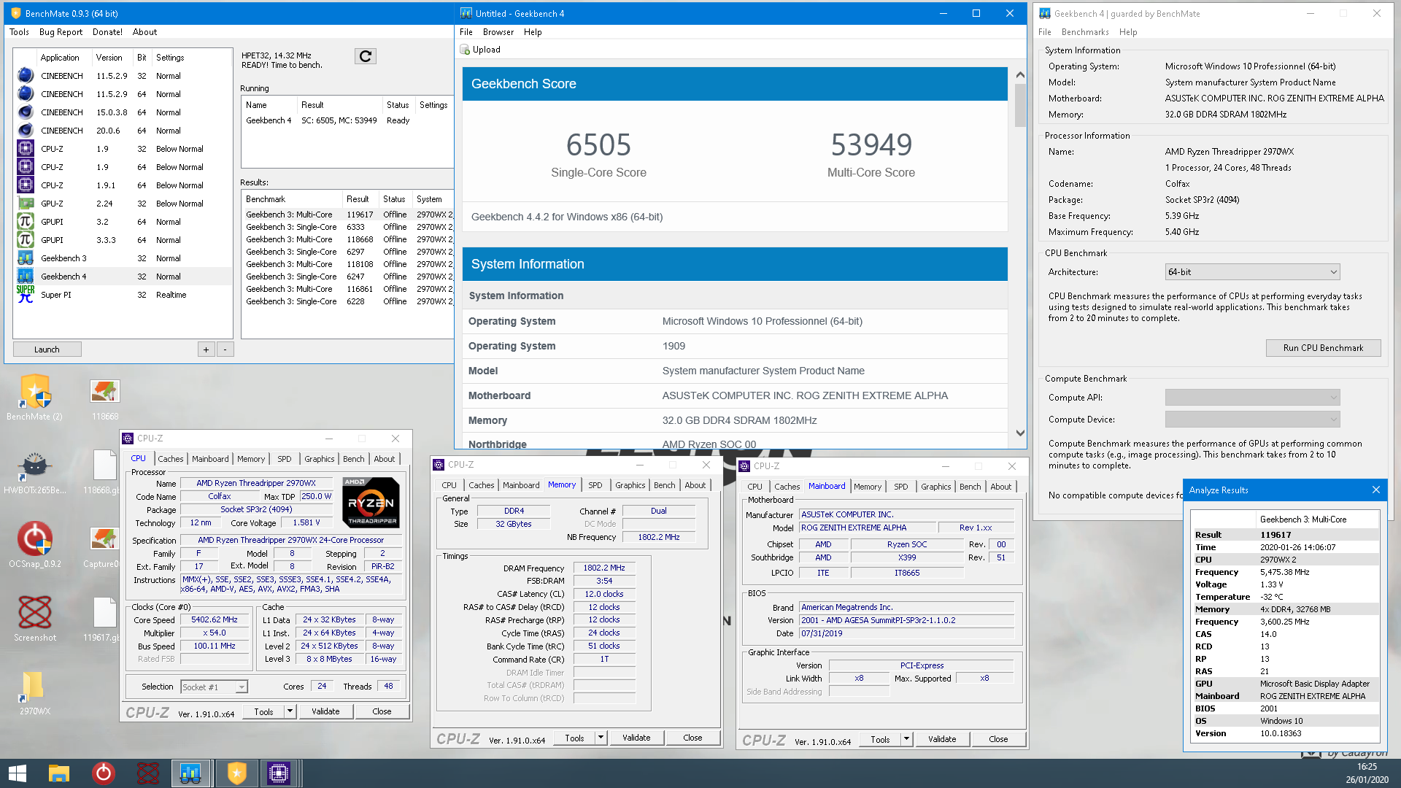Viewport: 1401px width, 788px height.
Task: Open the Architecture 64-bit dropdown
Action: pyautogui.click(x=1252, y=272)
